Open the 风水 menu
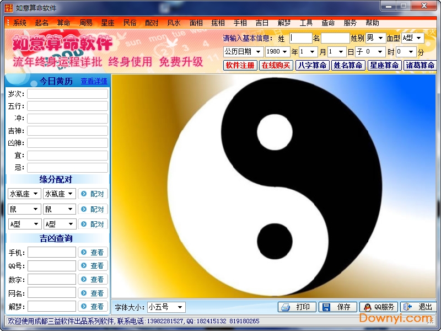The height and width of the screenshot is (331, 441). (x=174, y=23)
